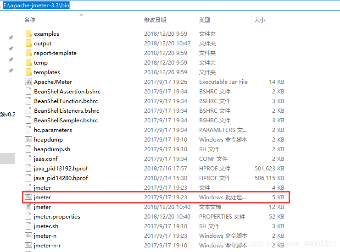The image size is (340, 252).
Task: Select the file name output
Action: [x=43, y=44]
